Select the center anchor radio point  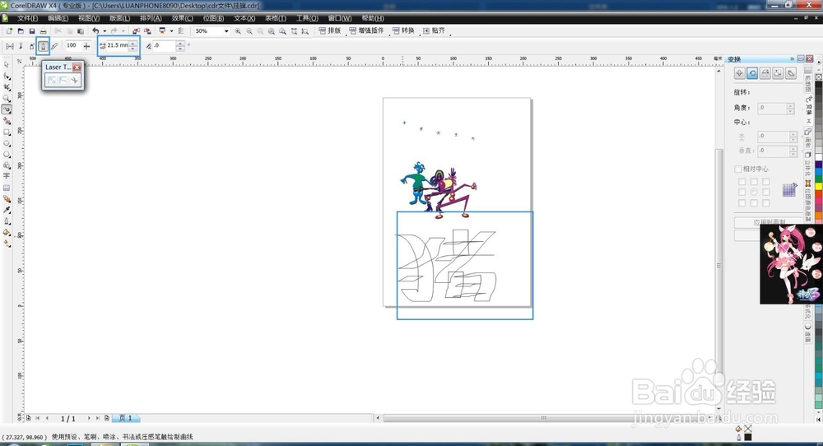[x=754, y=192]
